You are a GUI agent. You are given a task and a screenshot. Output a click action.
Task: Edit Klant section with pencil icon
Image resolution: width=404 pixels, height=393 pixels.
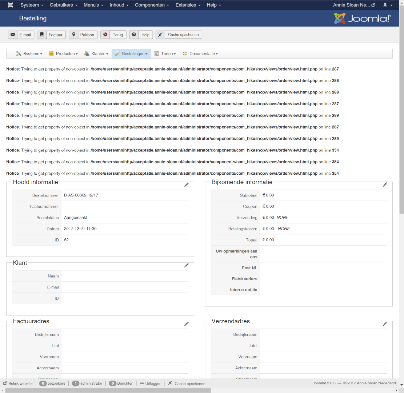coord(187,265)
